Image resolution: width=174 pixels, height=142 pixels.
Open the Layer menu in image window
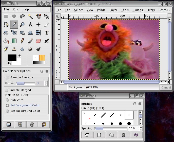pos(113,10)
